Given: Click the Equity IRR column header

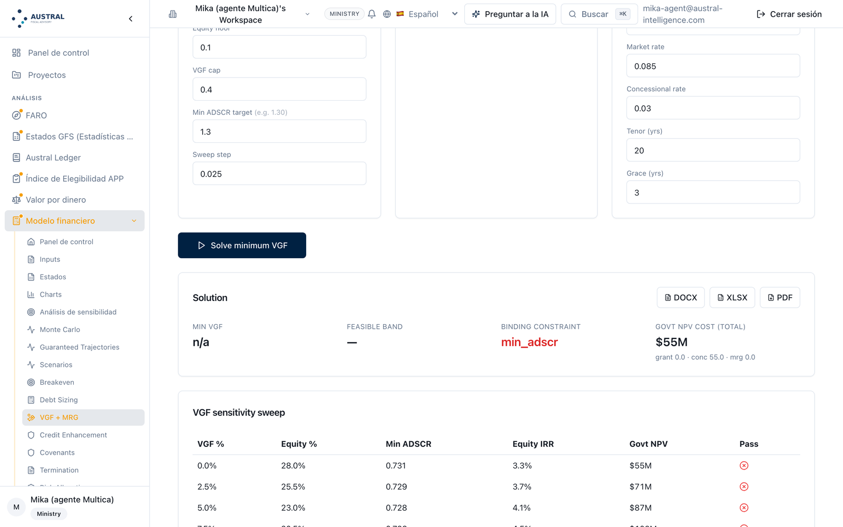Looking at the screenshot, I should coord(533,444).
